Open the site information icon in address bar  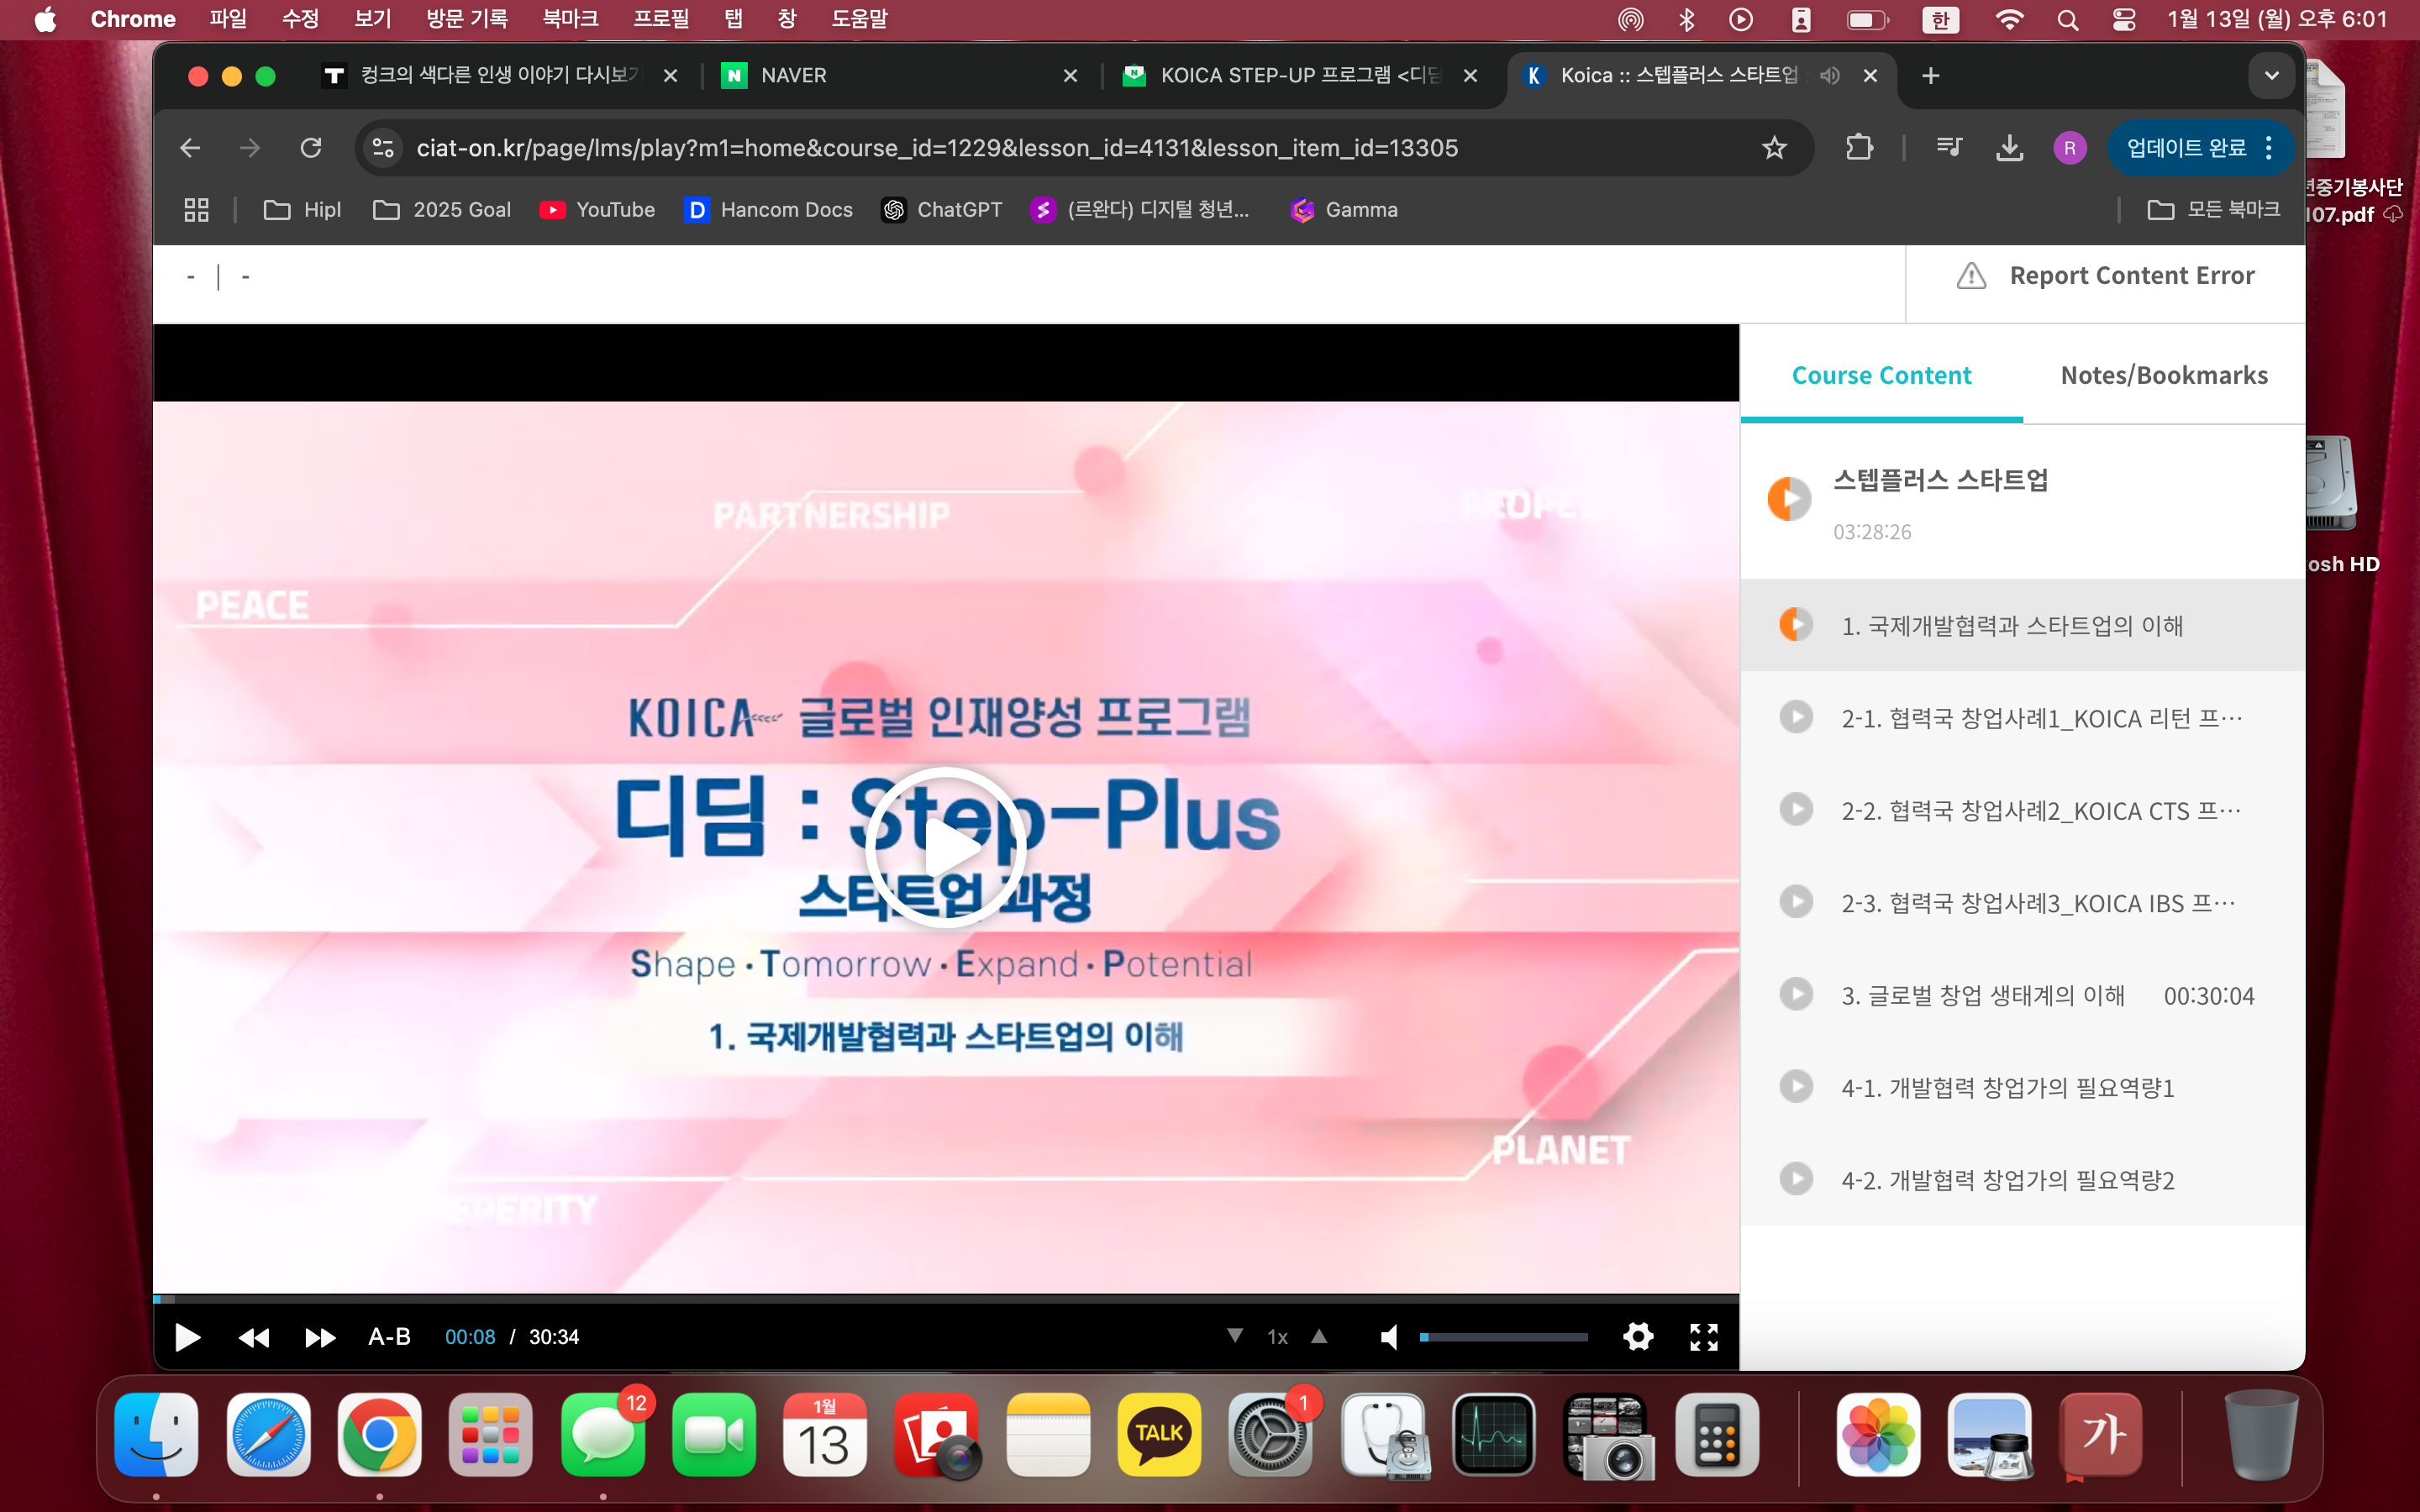[383, 148]
